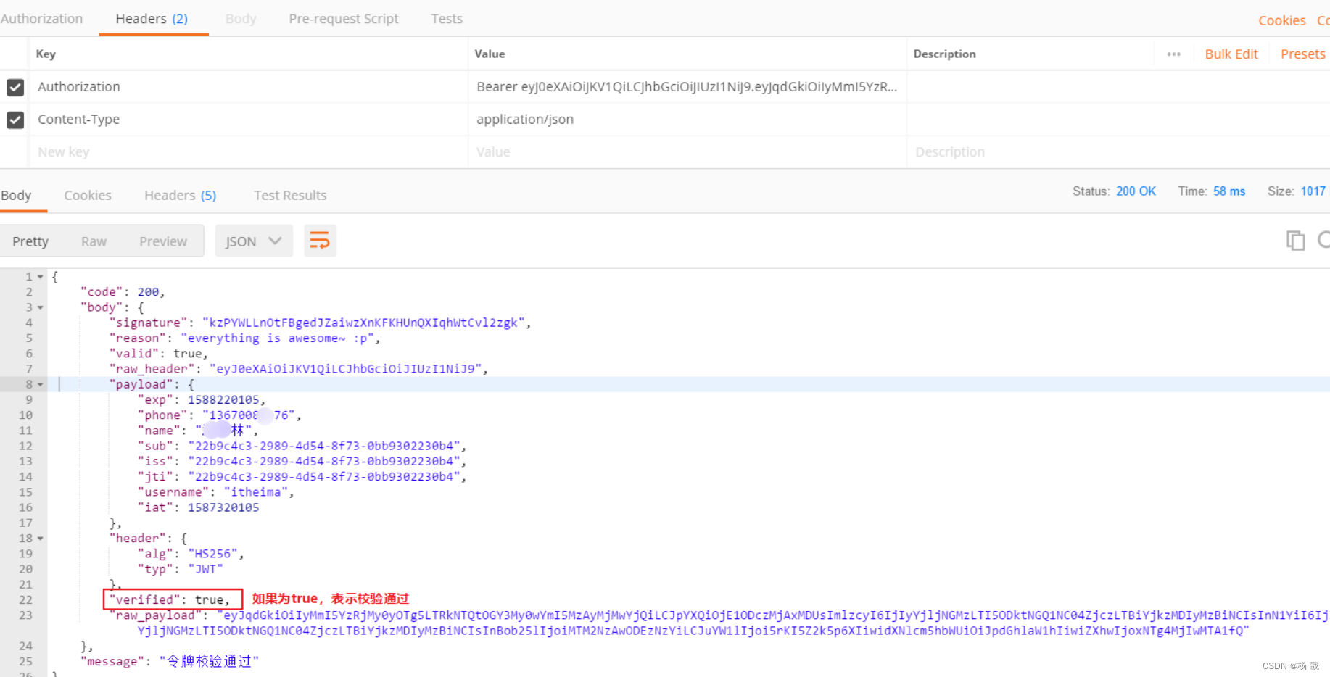The height and width of the screenshot is (677, 1330).
Task: Click the Key column header
Action: (46, 54)
